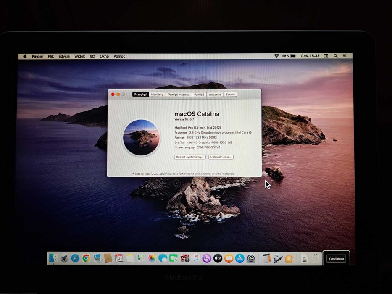Open the Home app in Dock
This screenshot has height=294, width=392.
[x=289, y=258]
